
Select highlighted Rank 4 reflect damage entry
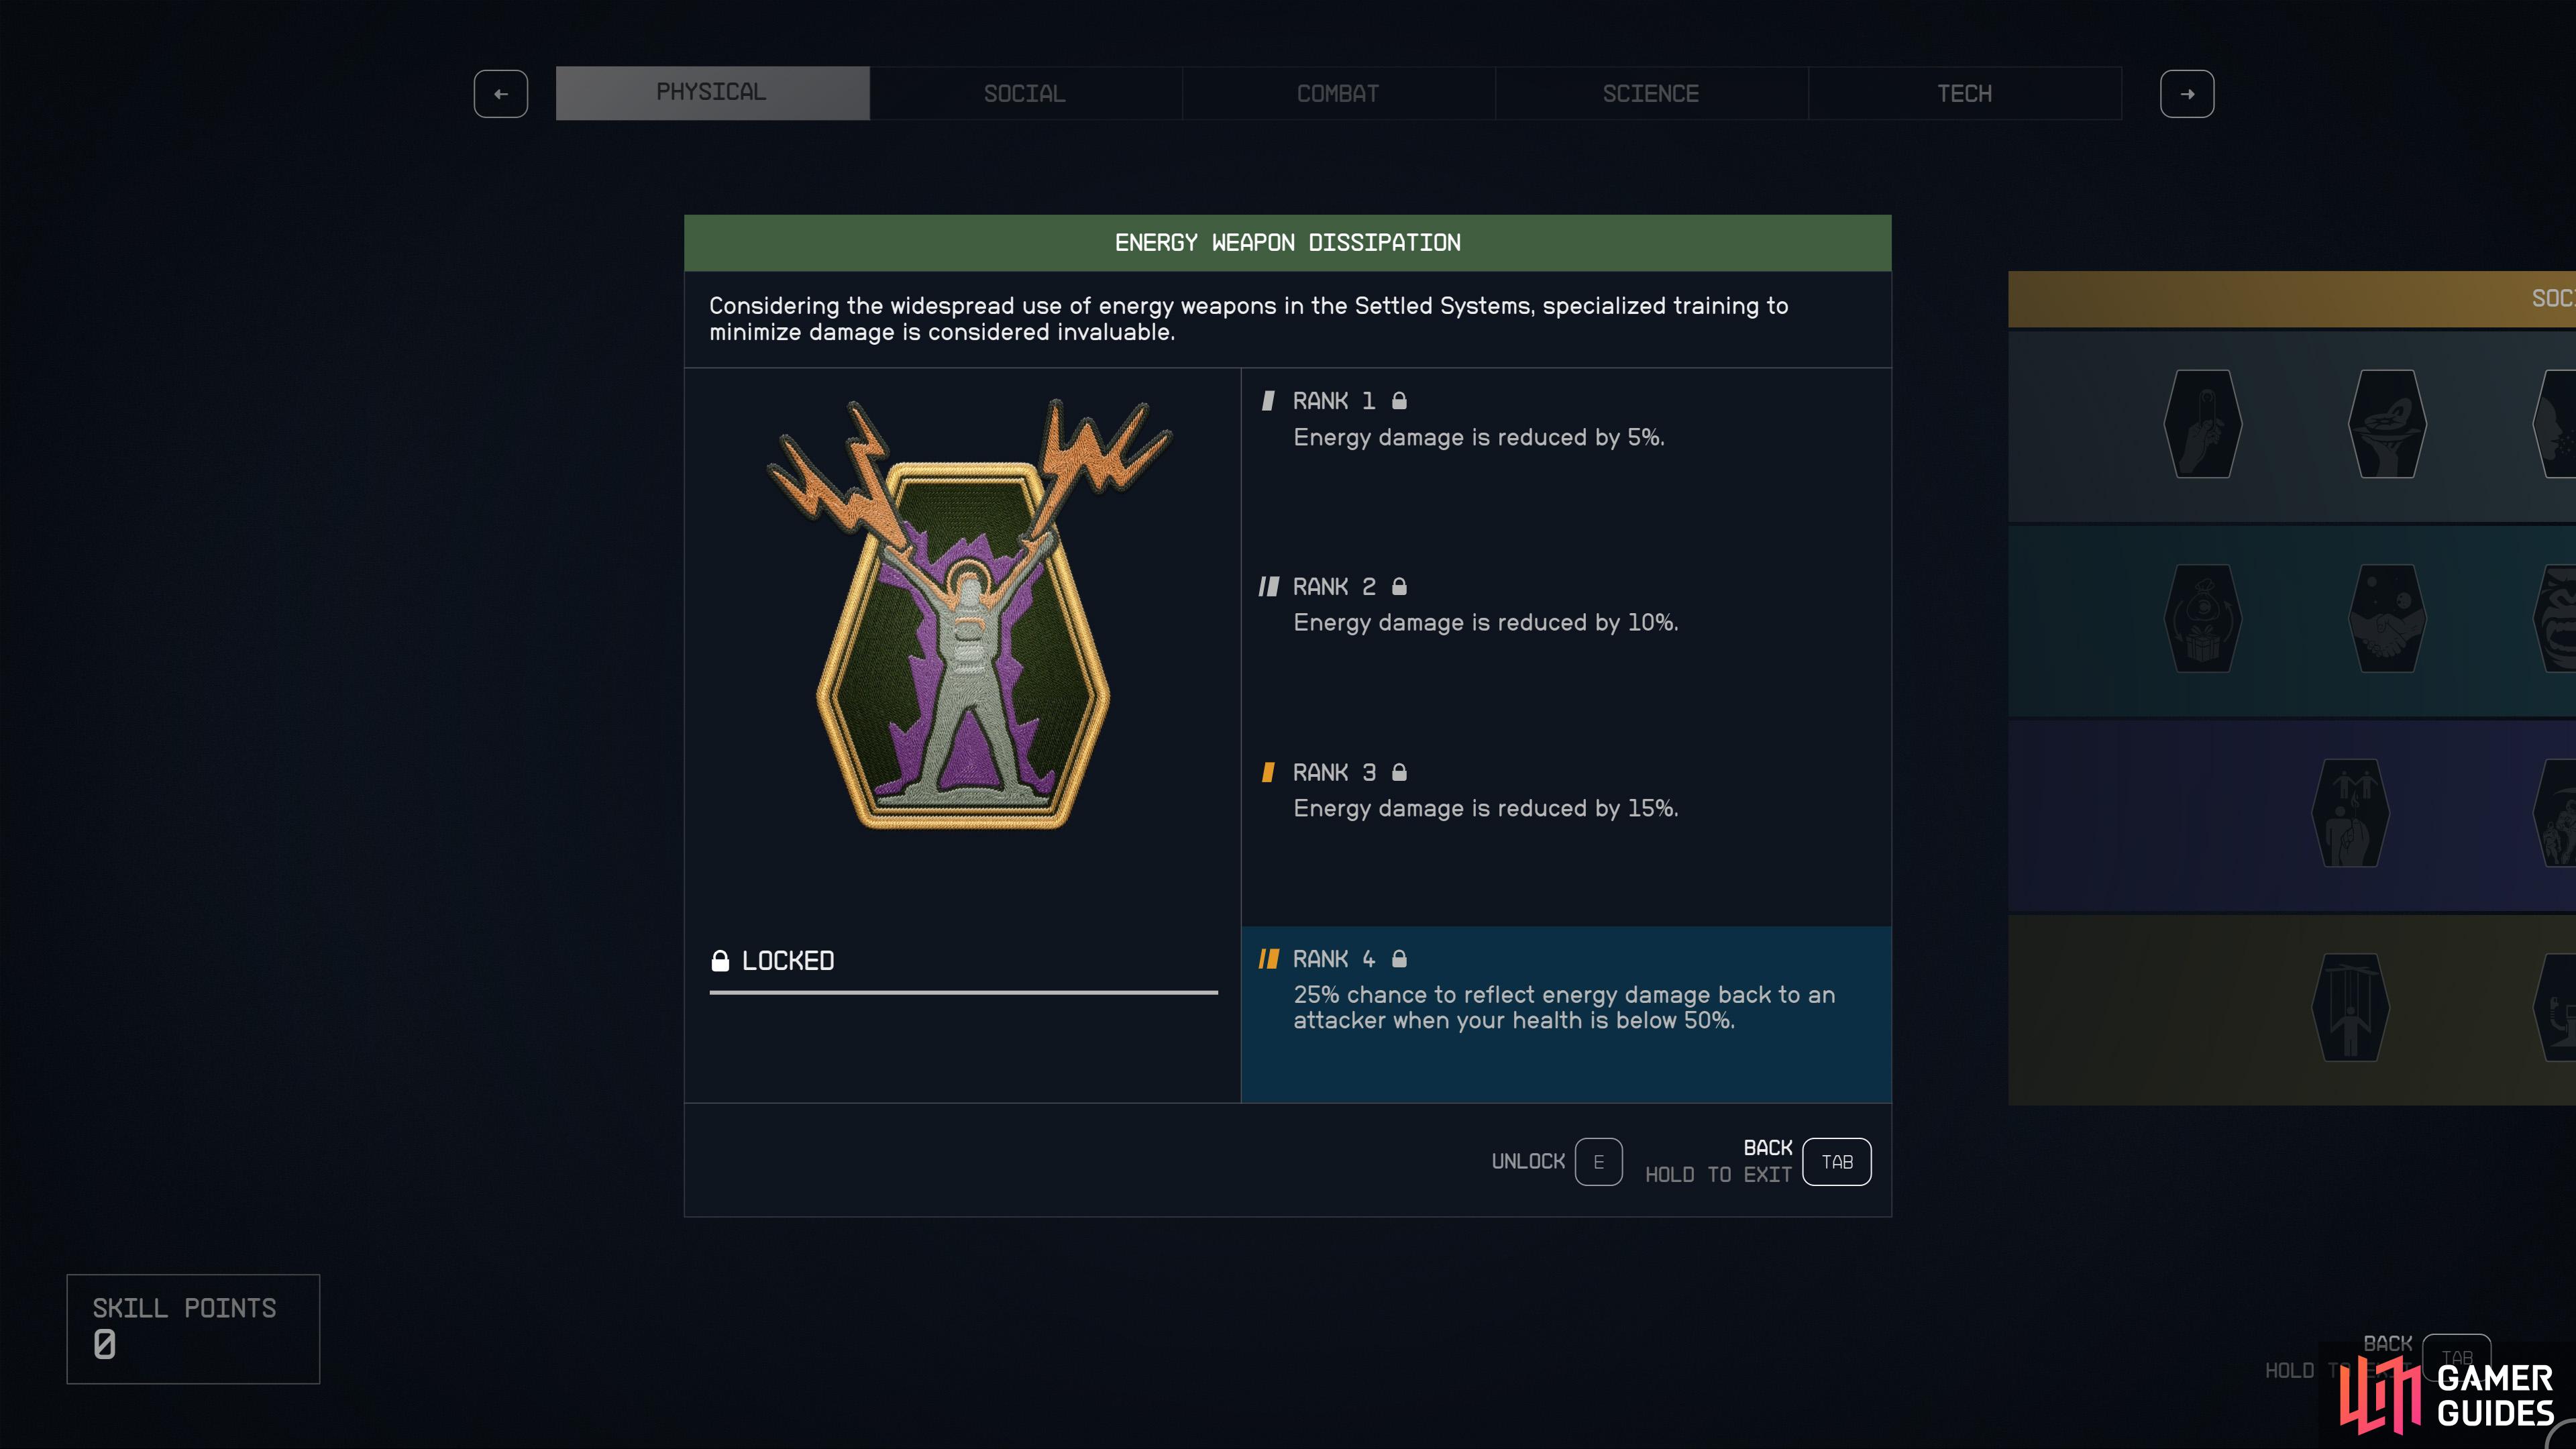pos(1566,1015)
